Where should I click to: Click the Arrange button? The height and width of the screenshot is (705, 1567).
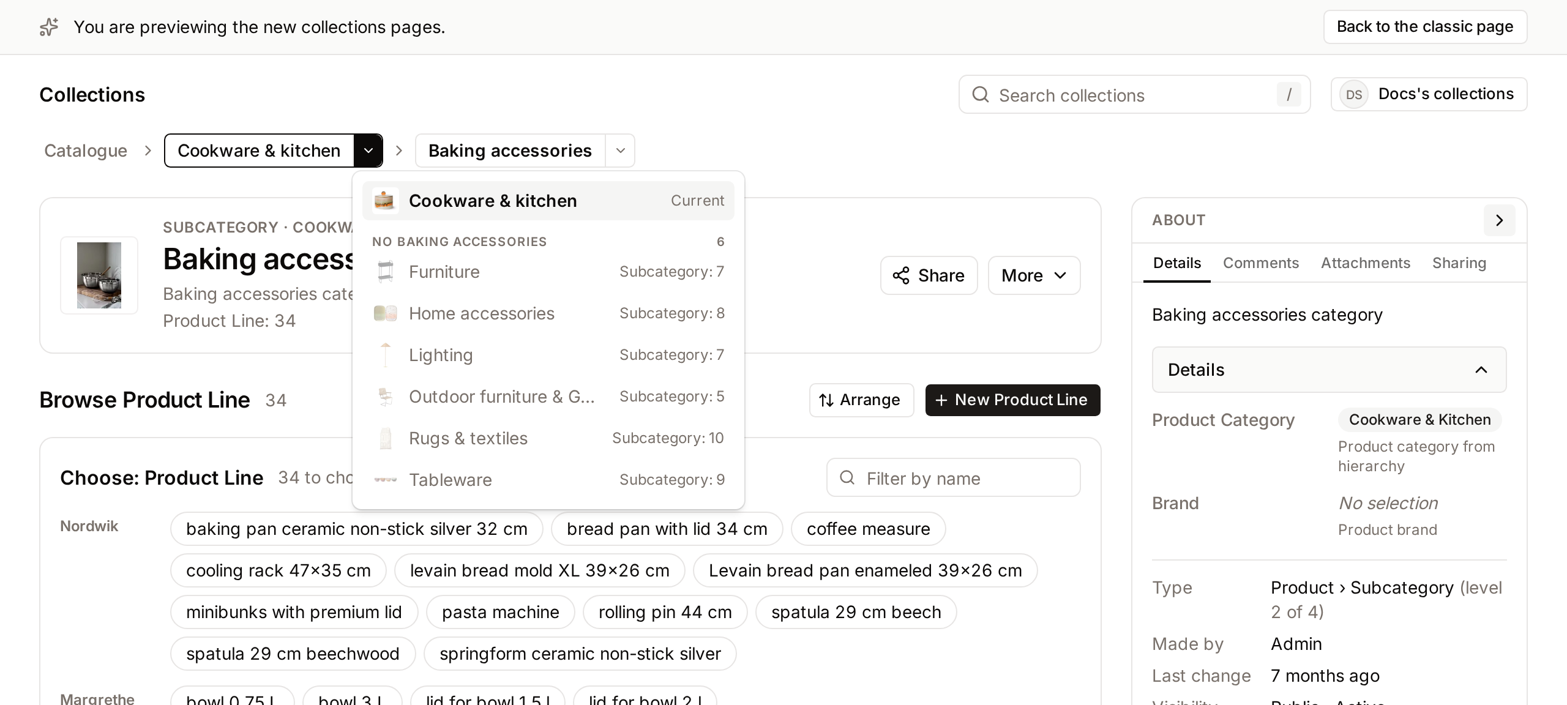861,400
